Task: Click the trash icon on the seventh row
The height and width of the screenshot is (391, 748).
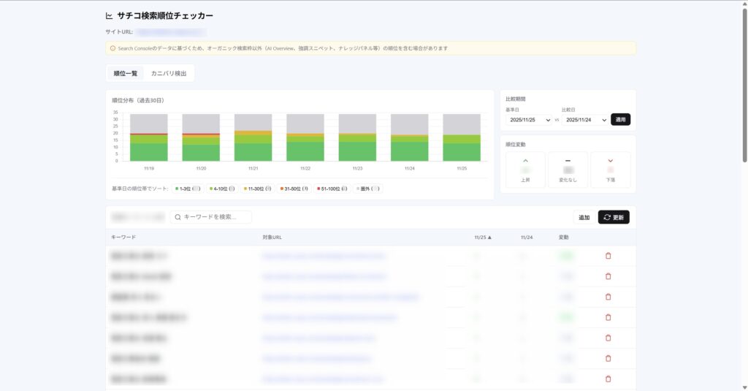Action: pos(608,379)
